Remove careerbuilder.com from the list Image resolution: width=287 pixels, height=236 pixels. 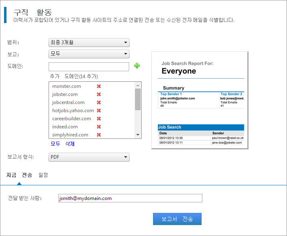(x=99, y=119)
